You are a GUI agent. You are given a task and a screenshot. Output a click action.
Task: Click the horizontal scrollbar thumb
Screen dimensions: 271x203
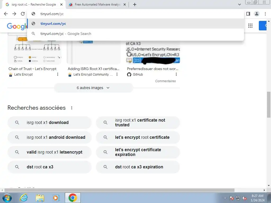click(119, 190)
